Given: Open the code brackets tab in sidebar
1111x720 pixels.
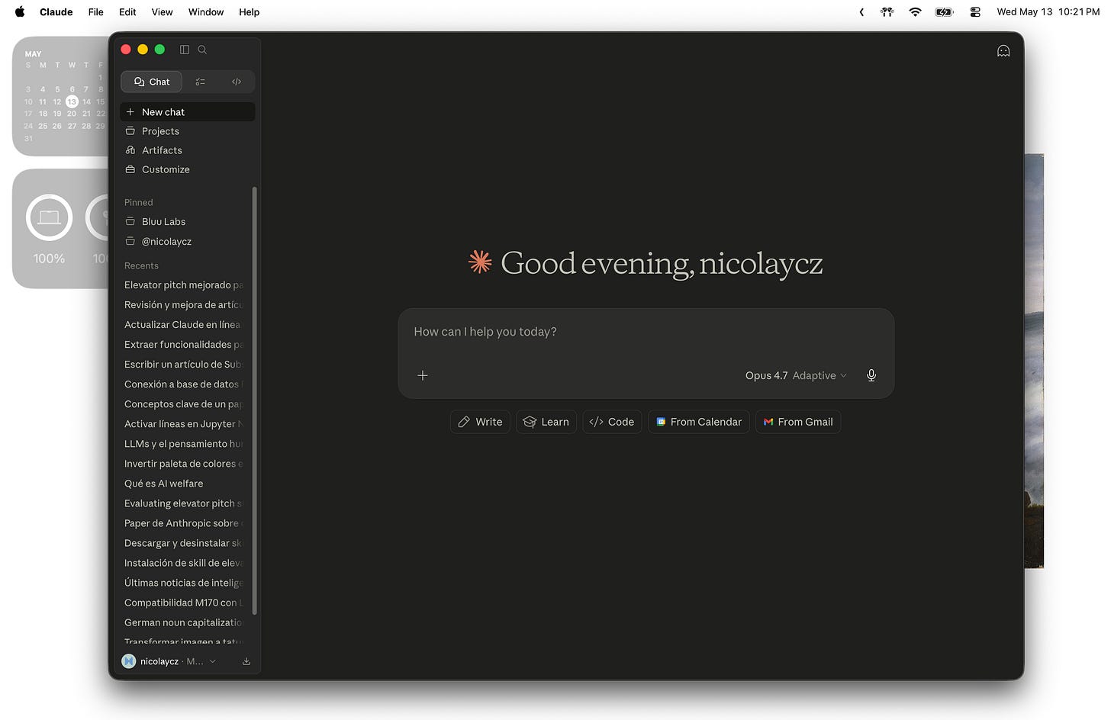Looking at the screenshot, I should 237,82.
